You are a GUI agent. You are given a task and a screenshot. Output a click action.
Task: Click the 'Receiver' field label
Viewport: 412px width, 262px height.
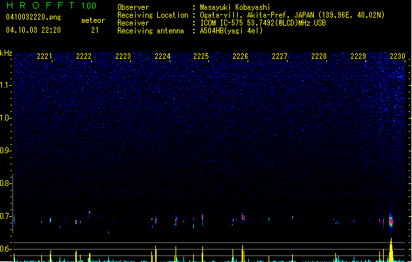133,23
